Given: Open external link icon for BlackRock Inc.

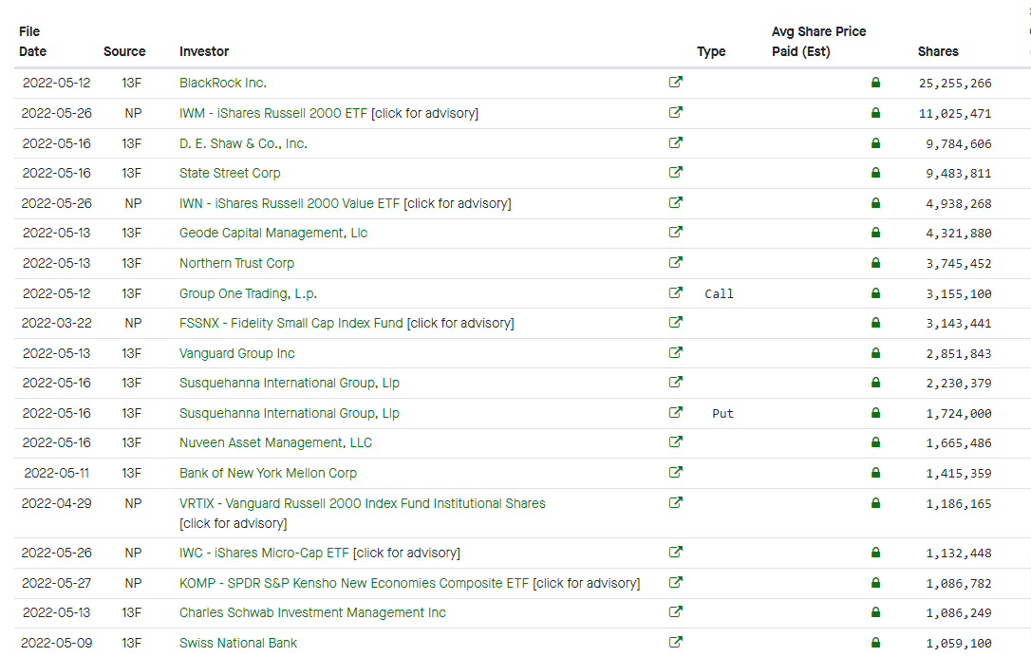Looking at the screenshot, I should tap(675, 83).
